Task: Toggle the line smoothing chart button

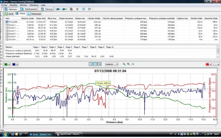Action: [x=99, y=64]
